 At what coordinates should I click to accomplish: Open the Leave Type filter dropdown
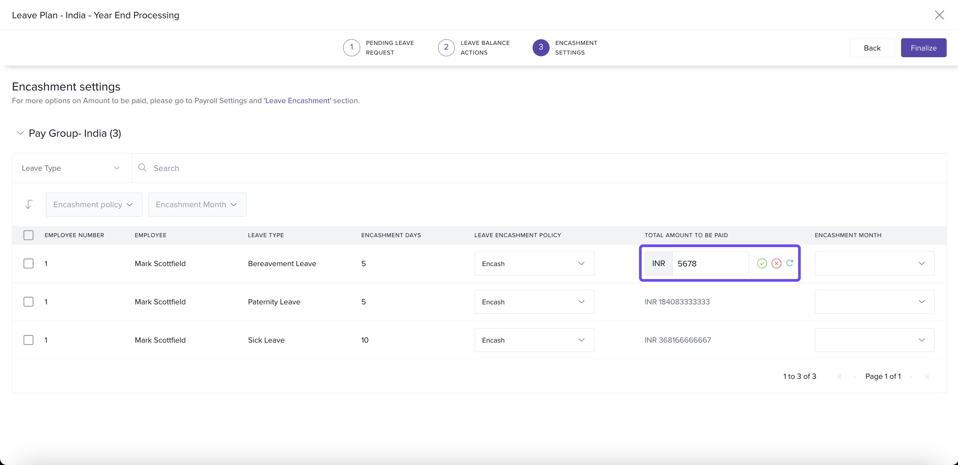tap(71, 168)
